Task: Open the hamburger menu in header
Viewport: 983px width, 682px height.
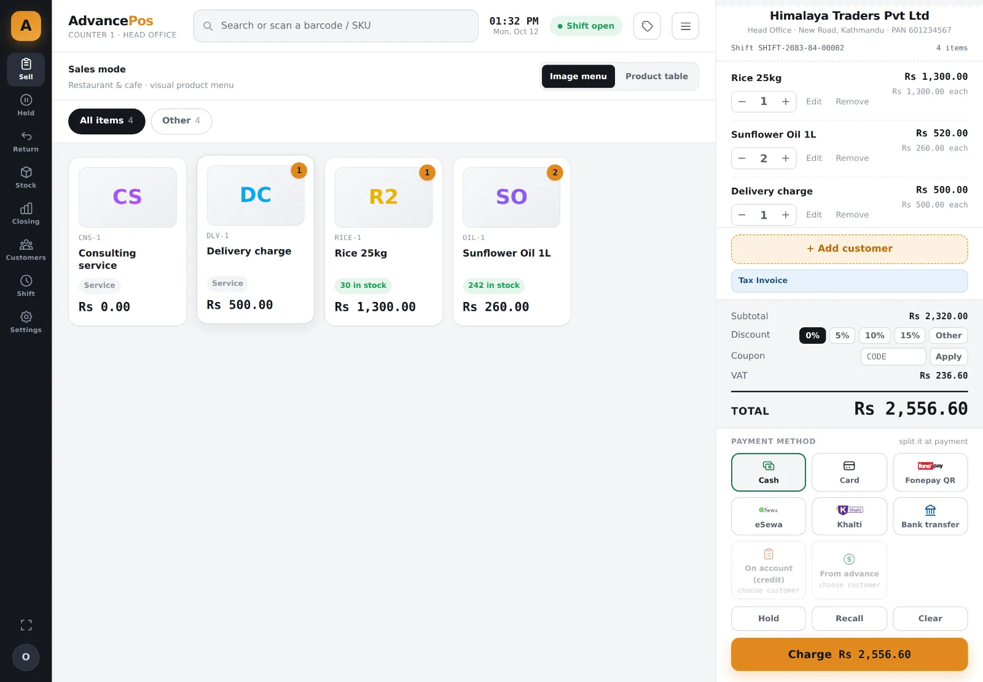Action: (685, 26)
